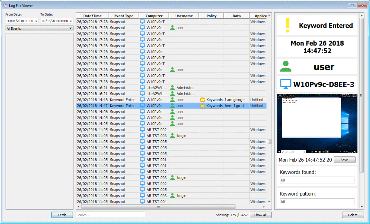Click the screenshot preview thumbnail
The width and height of the screenshot is (370, 224).
click(317, 123)
